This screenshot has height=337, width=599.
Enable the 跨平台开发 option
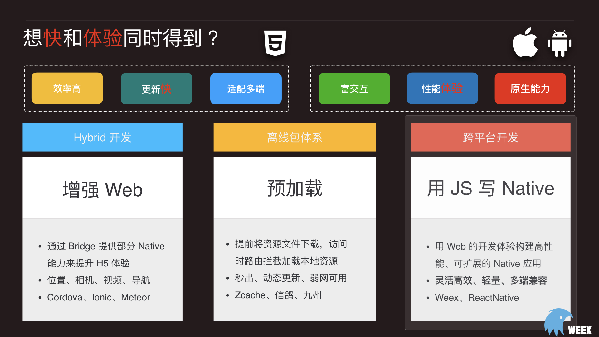point(490,137)
